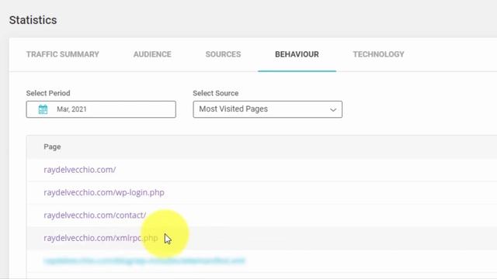Click the Statistics page heading
Image resolution: width=497 pixels, height=279 pixels.
pyautogui.click(x=33, y=20)
